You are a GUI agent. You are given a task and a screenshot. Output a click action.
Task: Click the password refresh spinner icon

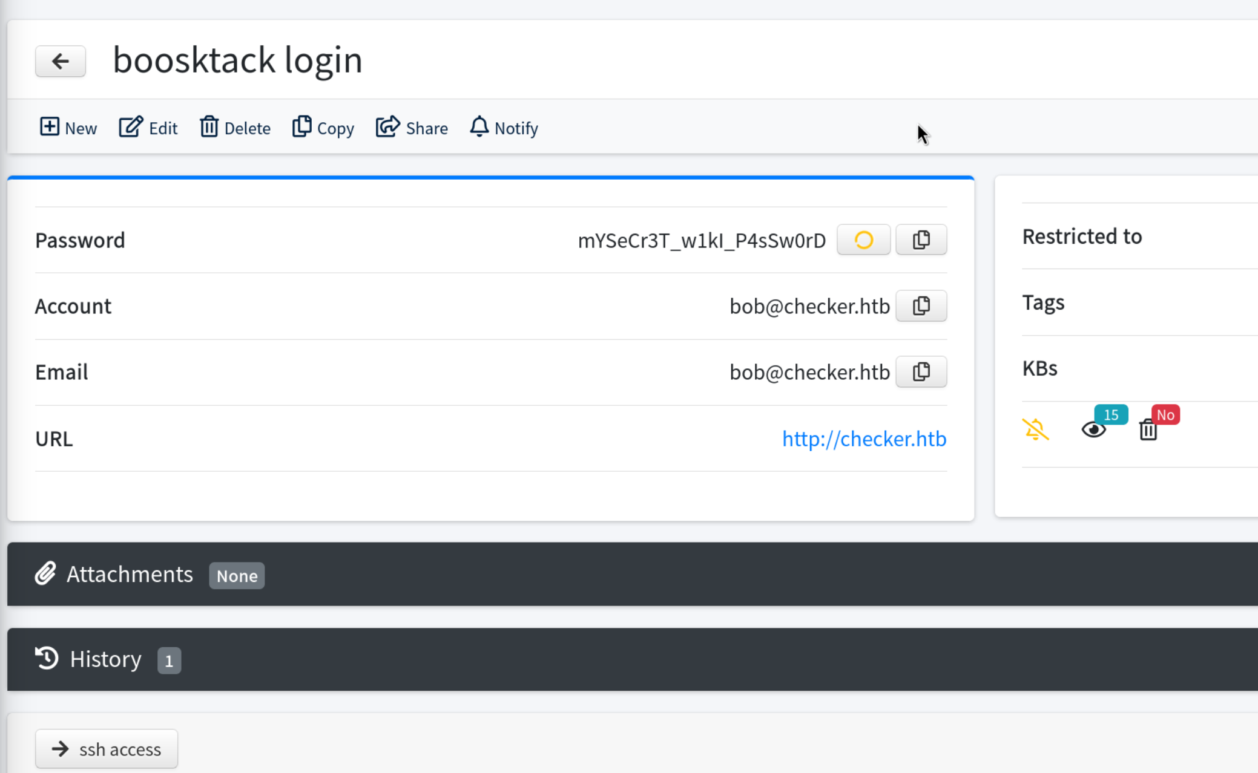tap(863, 240)
